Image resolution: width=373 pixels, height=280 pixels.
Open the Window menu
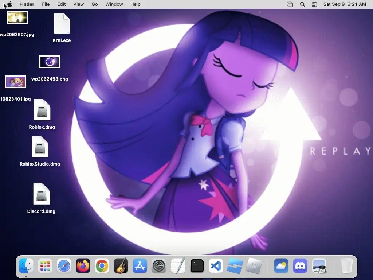coord(114,4)
